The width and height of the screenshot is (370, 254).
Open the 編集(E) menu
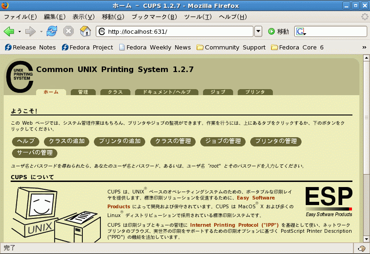[x=55, y=17]
